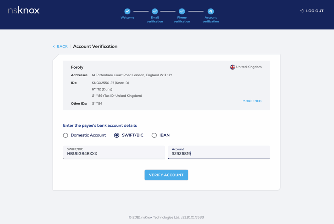Image resolution: width=334 pixels, height=224 pixels.
Task: Click the Email verification step icon
Action: point(155,11)
